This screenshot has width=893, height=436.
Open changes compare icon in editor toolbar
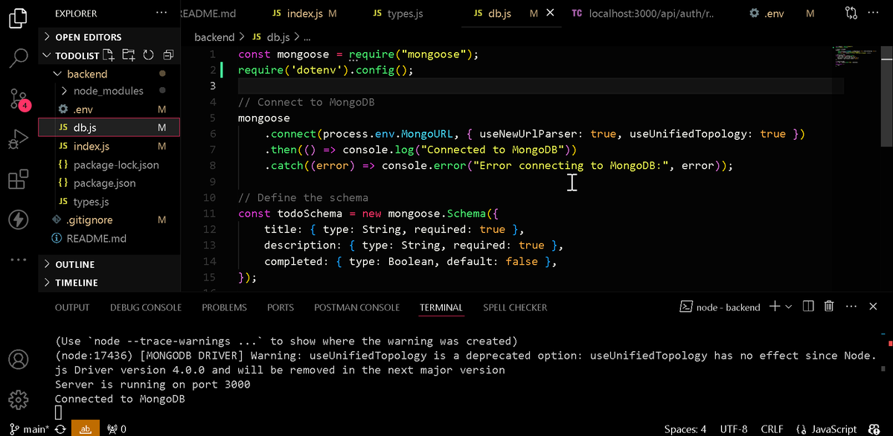(x=851, y=13)
